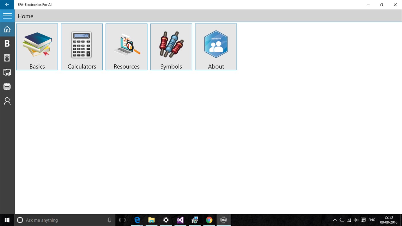Screen dimensions: 402x226
Task: Open the volume control in the system tray
Action: [x=356, y=220]
